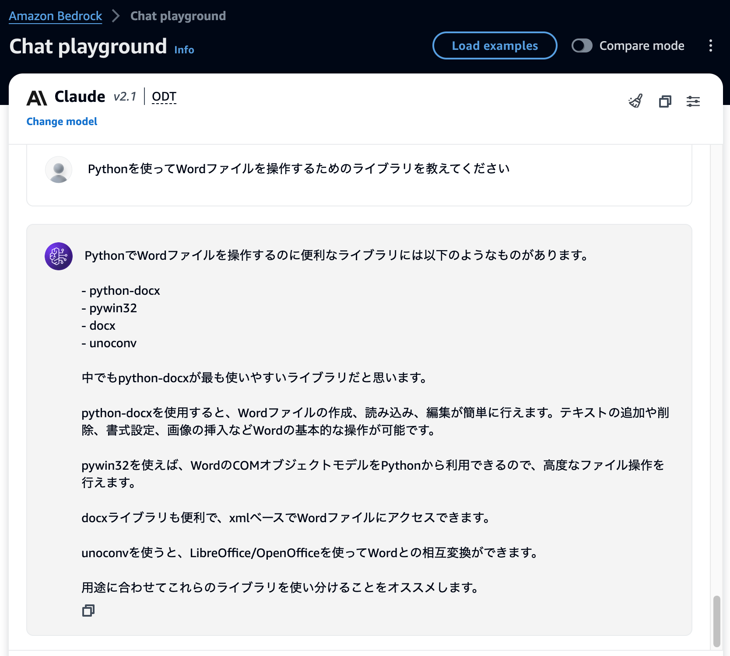Click the Change model link
Screen dimensions: 730x656
[62, 122]
